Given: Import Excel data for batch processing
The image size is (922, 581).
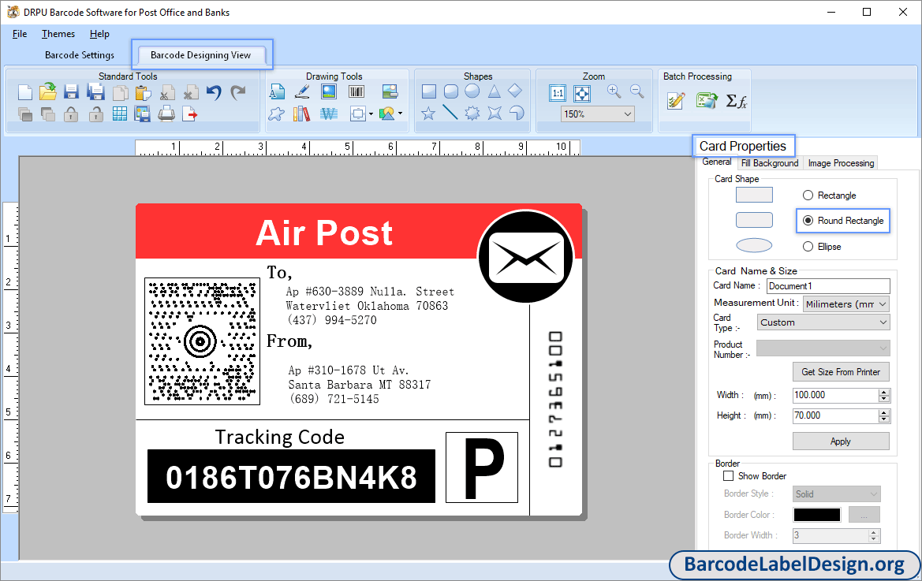Looking at the screenshot, I should (706, 100).
